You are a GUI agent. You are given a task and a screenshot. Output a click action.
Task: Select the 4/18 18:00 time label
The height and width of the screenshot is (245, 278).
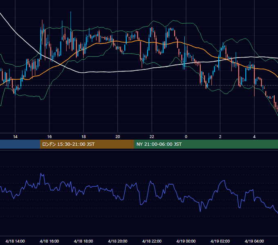(83, 241)
